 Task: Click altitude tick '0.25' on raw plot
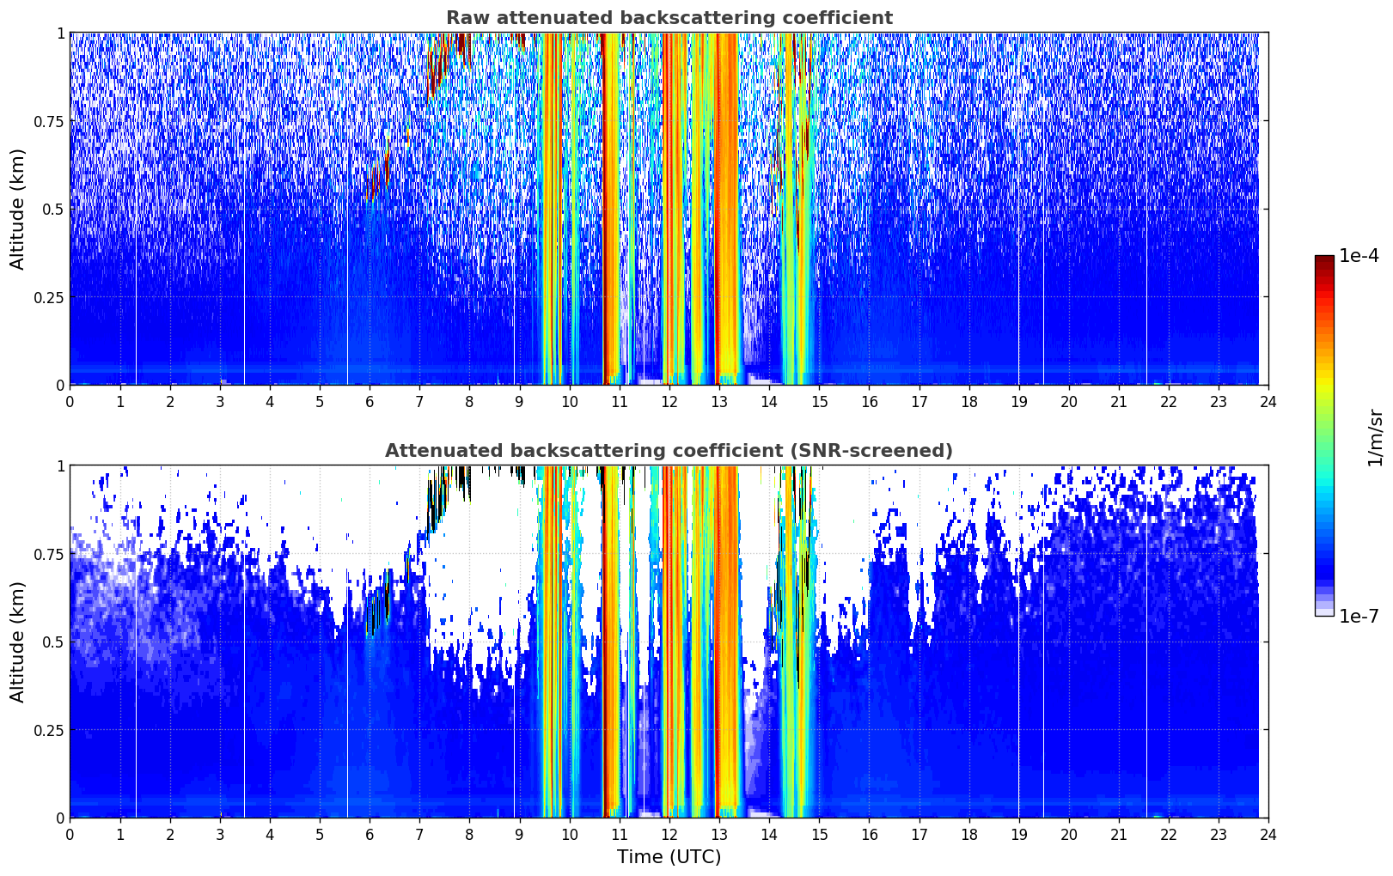click(x=49, y=297)
